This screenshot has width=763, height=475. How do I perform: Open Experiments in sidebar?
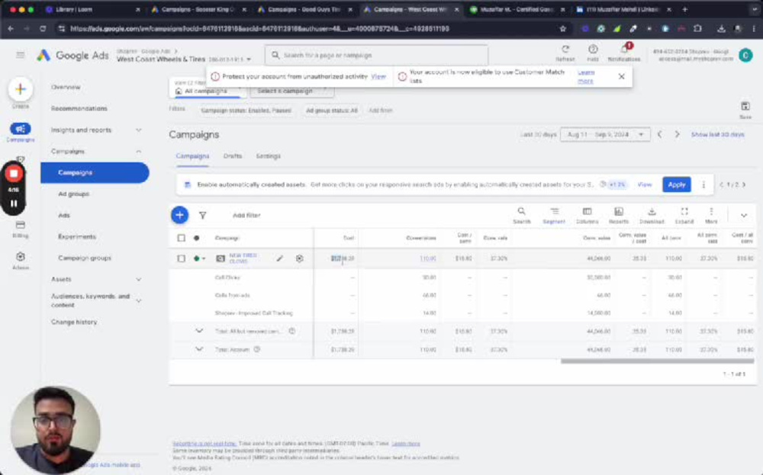click(77, 237)
